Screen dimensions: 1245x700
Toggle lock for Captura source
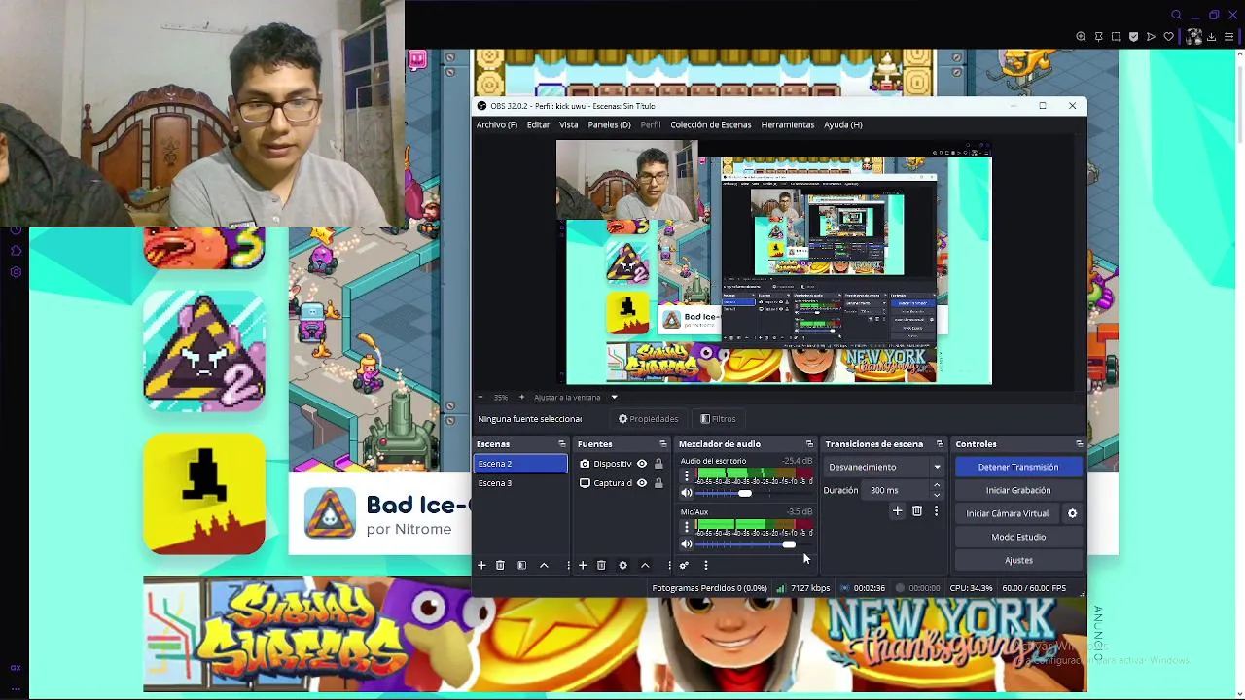coord(658,483)
